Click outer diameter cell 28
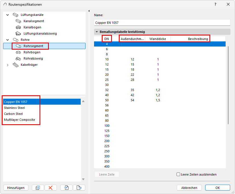This screenshot has width=235, height=194. point(132,80)
